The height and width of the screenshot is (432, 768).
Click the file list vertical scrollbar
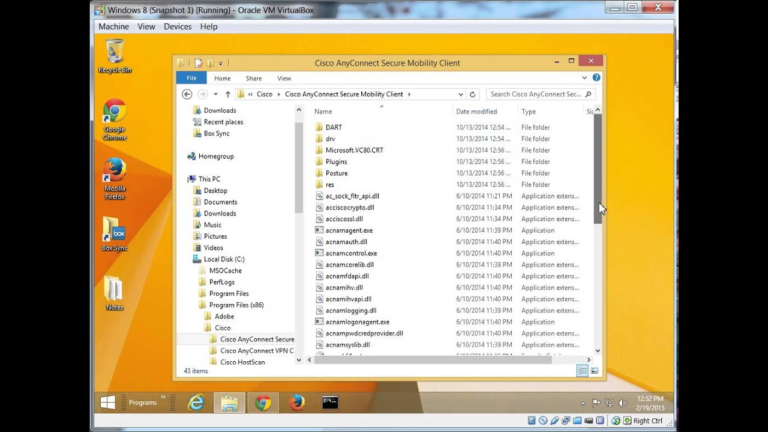[x=598, y=168]
